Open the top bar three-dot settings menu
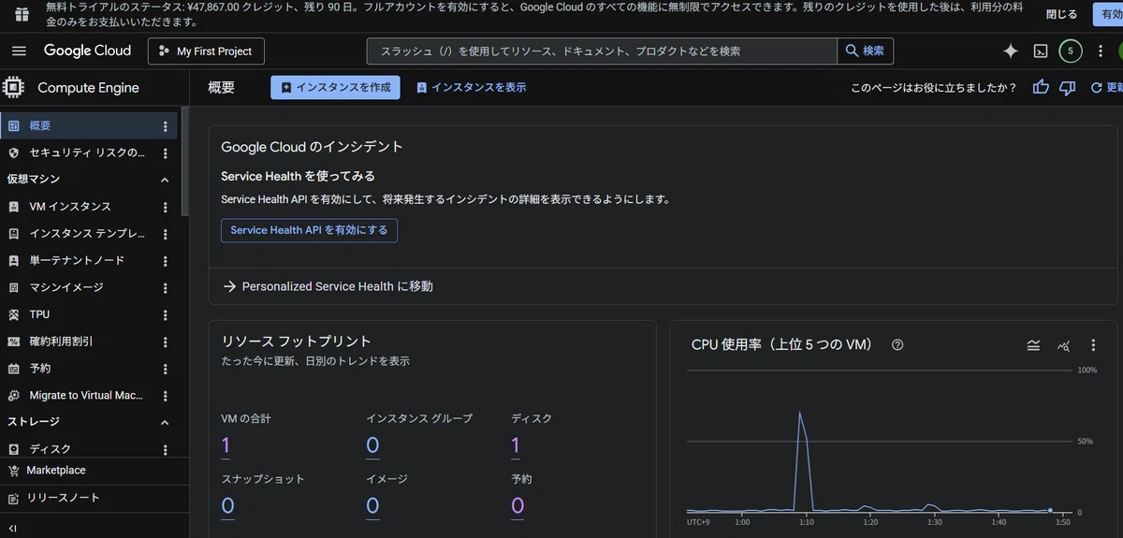The width and height of the screenshot is (1123, 538). 1101,51
